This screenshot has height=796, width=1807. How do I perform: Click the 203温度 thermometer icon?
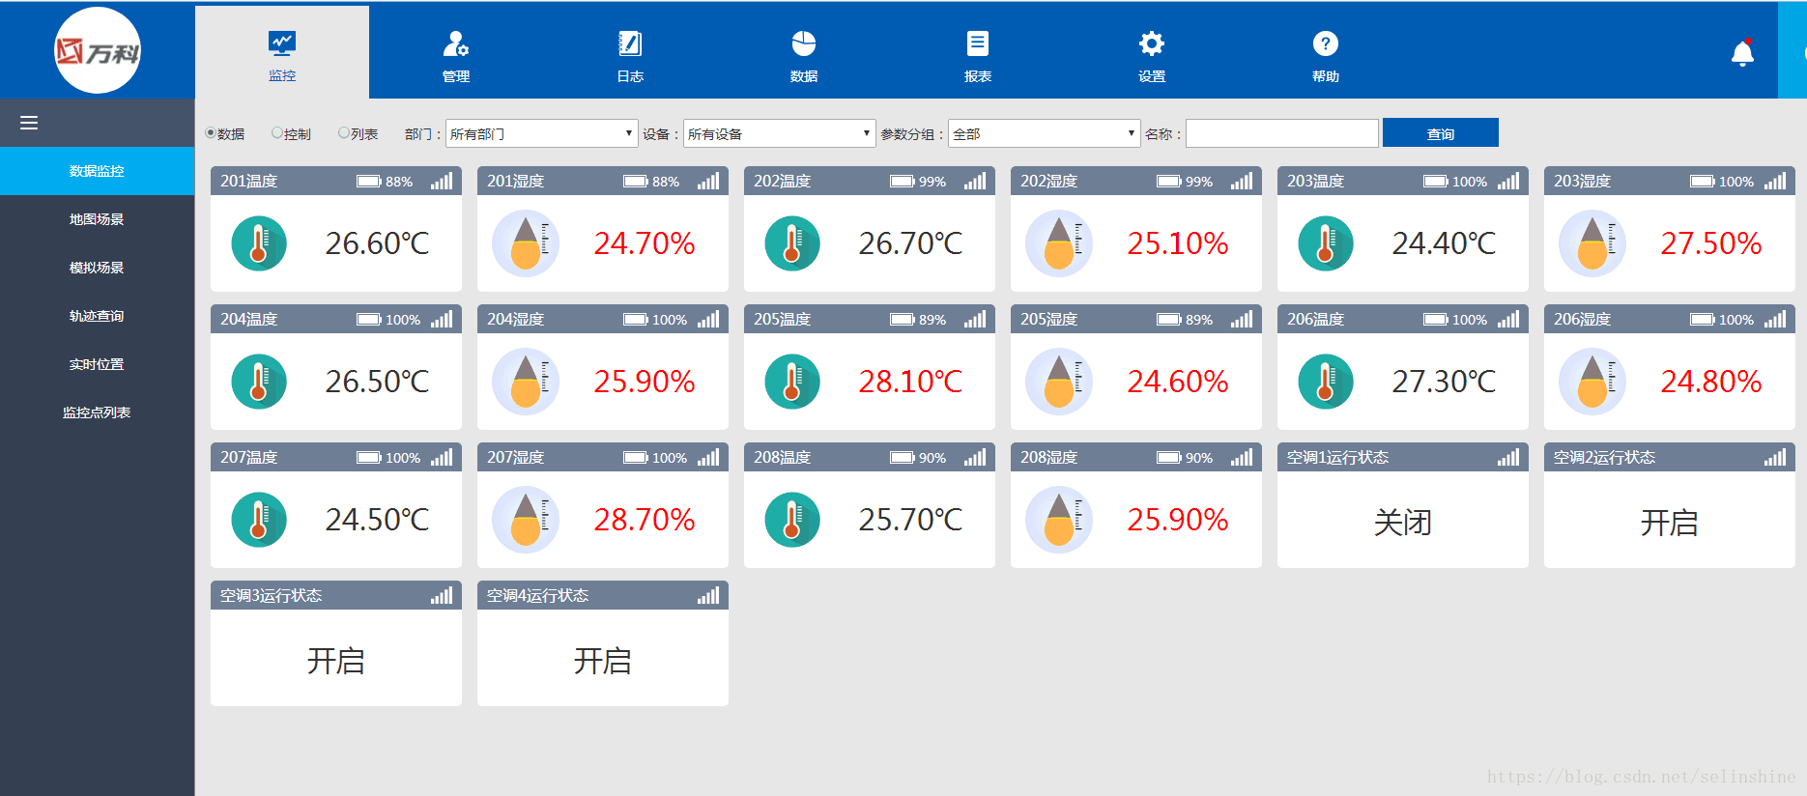click(1326, 243)
